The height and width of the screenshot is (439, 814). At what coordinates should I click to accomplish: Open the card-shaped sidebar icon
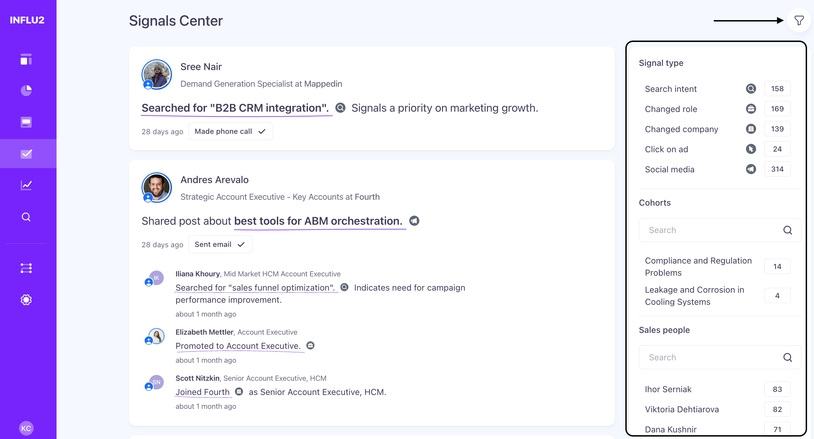(x=26, y=122)
